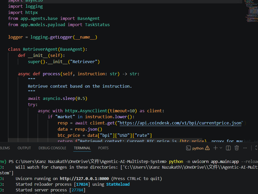
Task: Click 'BaseAgent' in the import statement
Action: [x=88, y=18]
